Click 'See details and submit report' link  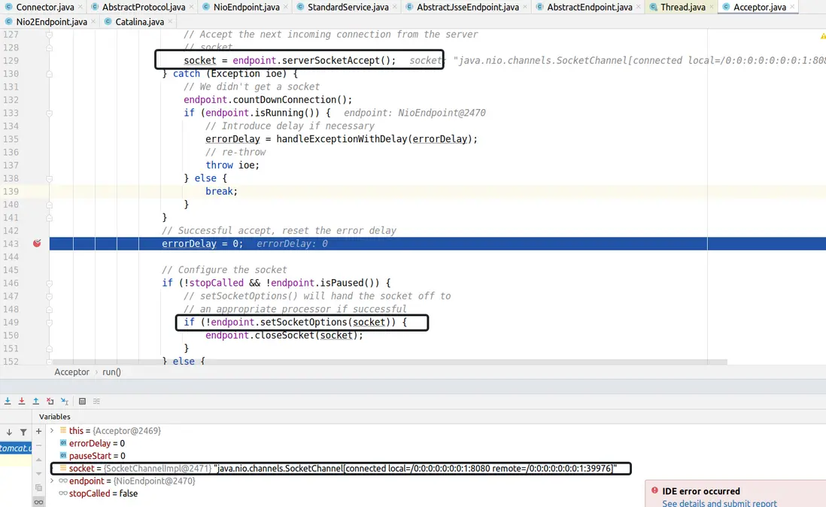point(719,503)
